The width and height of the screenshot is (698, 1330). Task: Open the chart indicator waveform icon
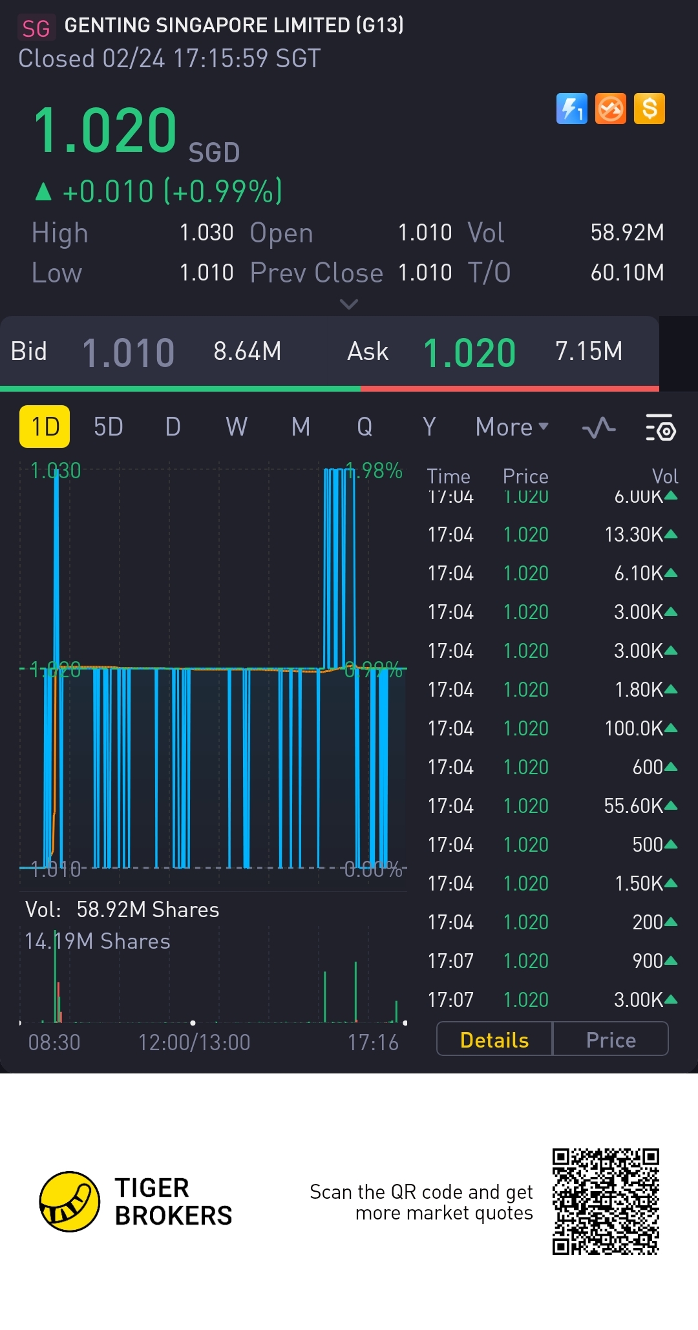[598, 428]
